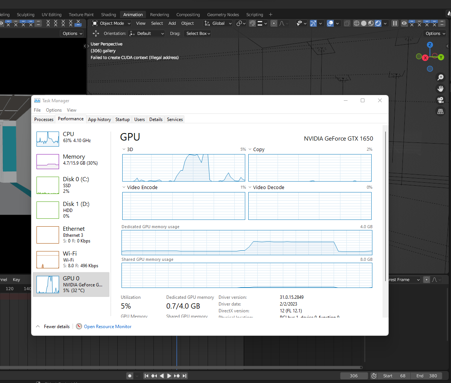The image size is (451, 383).
Task: Click the Resource Monitor icon
Action: [x=79, y=326]
